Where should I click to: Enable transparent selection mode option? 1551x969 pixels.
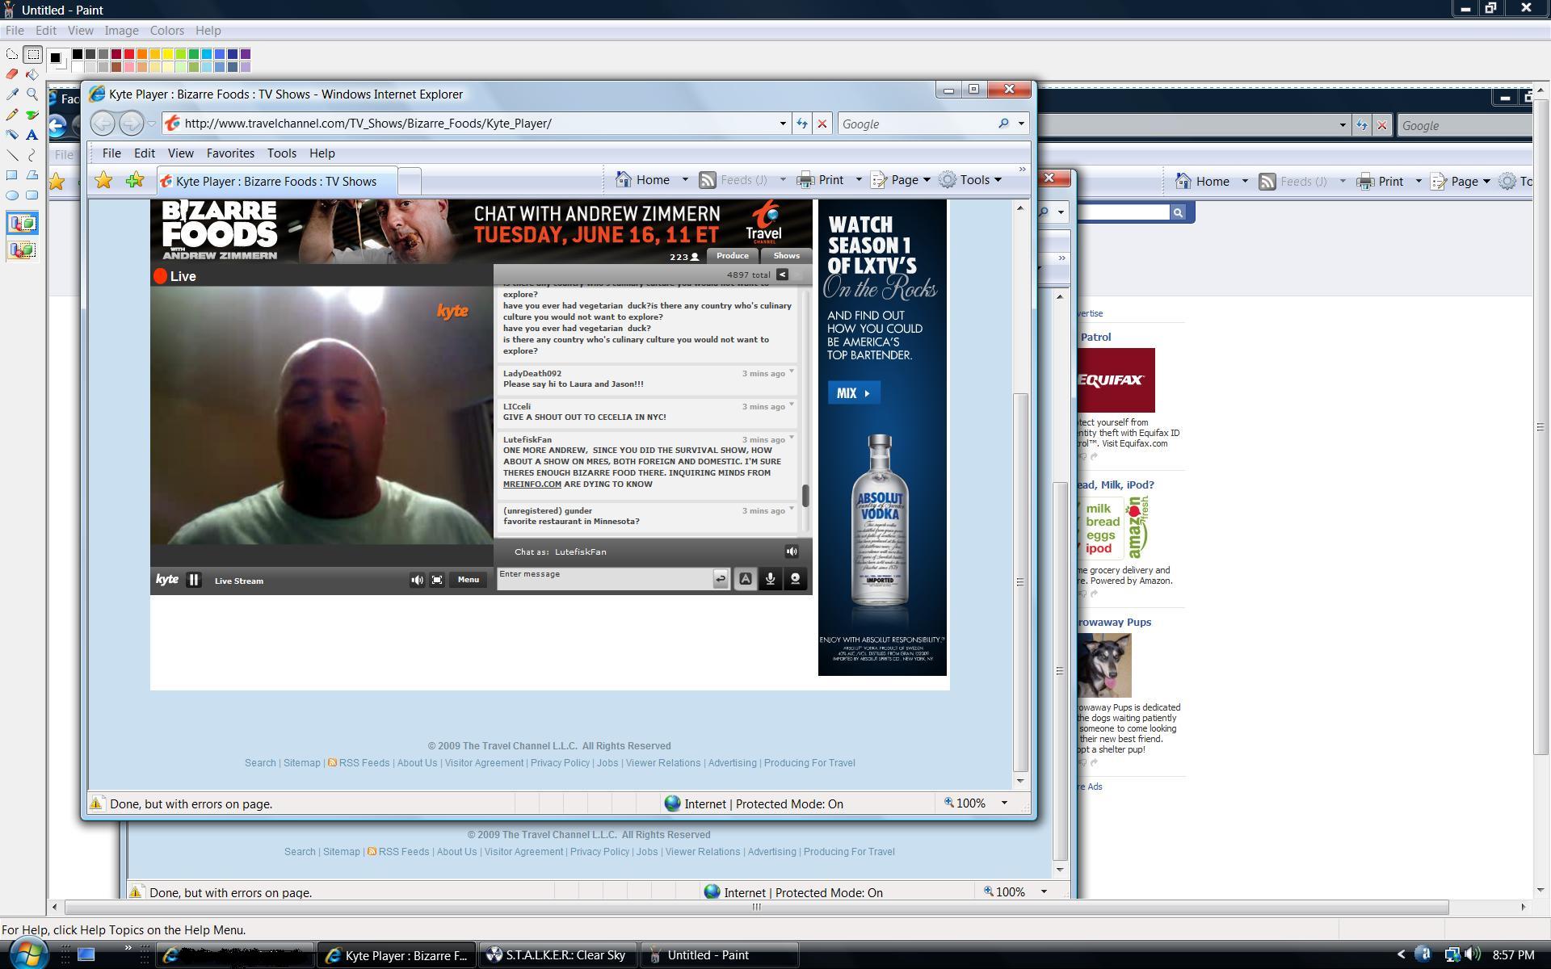click(x=23, y=250)
